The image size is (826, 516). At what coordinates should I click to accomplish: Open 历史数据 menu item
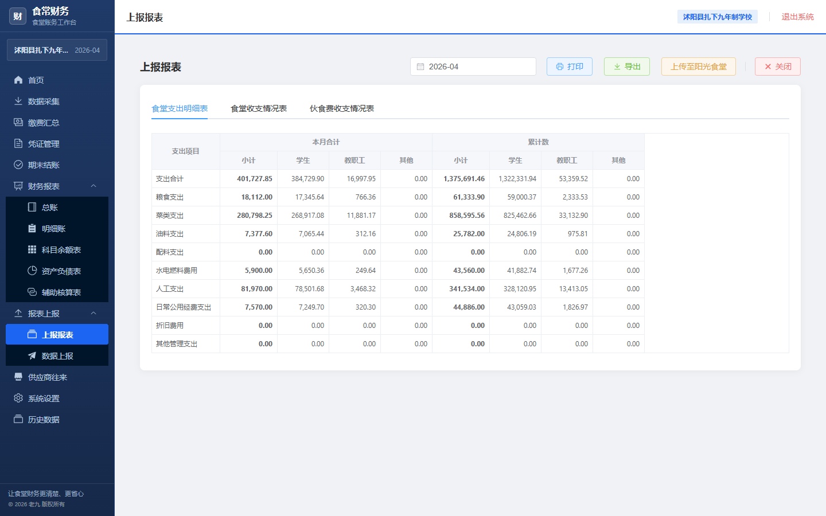click(x=57, y=419)
